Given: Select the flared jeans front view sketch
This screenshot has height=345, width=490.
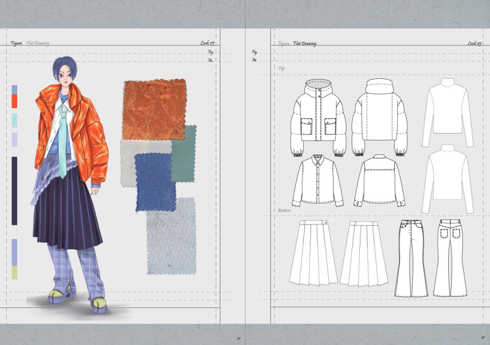Looking at the screenshot, I should pos(411,257).
